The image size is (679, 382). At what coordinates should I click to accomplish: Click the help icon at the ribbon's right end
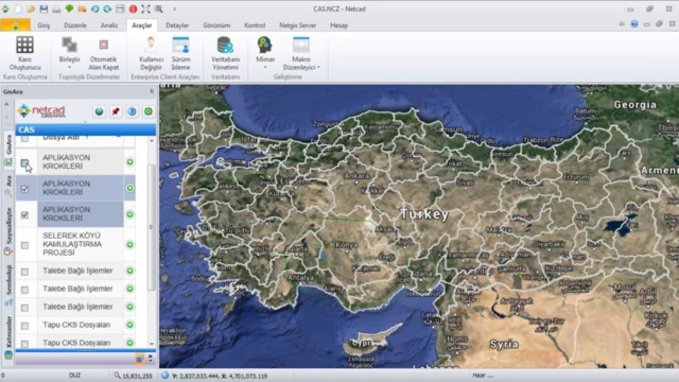click(x=634, y=24)
